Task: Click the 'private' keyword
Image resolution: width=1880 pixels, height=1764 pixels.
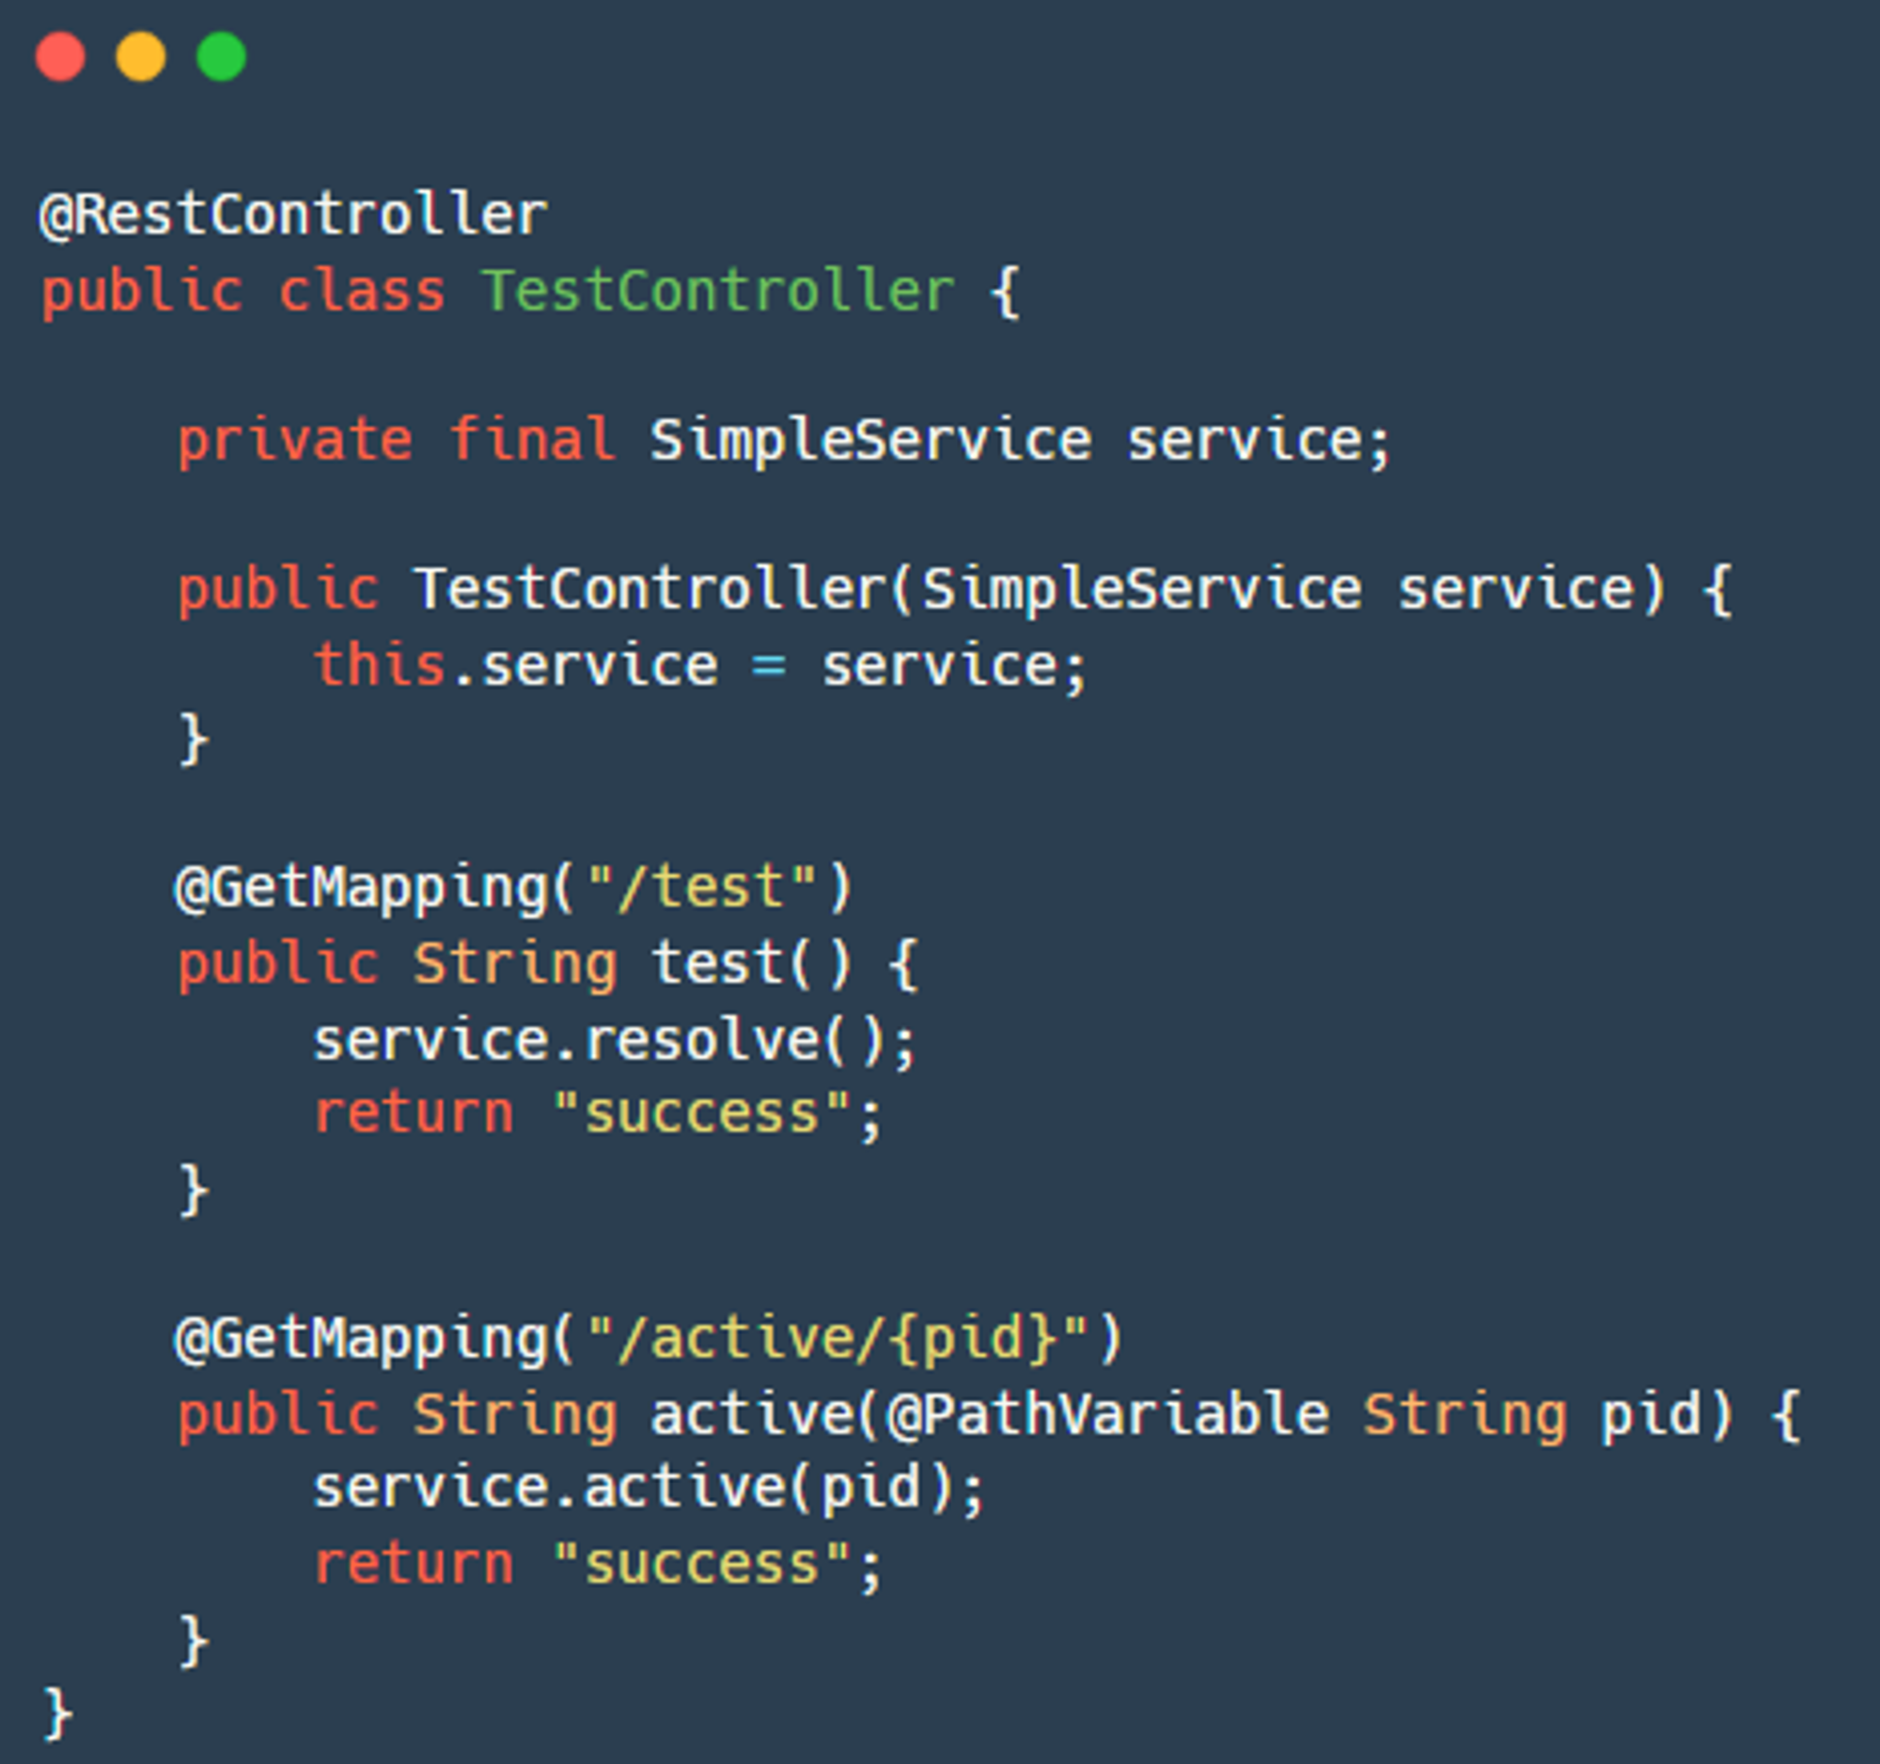Action: (x=295, y=441)
